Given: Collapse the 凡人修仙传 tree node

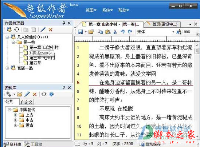Looking at the screenshot, I should (x=7, y=37).
